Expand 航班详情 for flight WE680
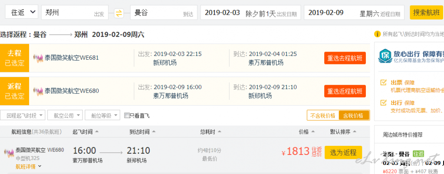The image size is (444, 174). coord(28,166)
